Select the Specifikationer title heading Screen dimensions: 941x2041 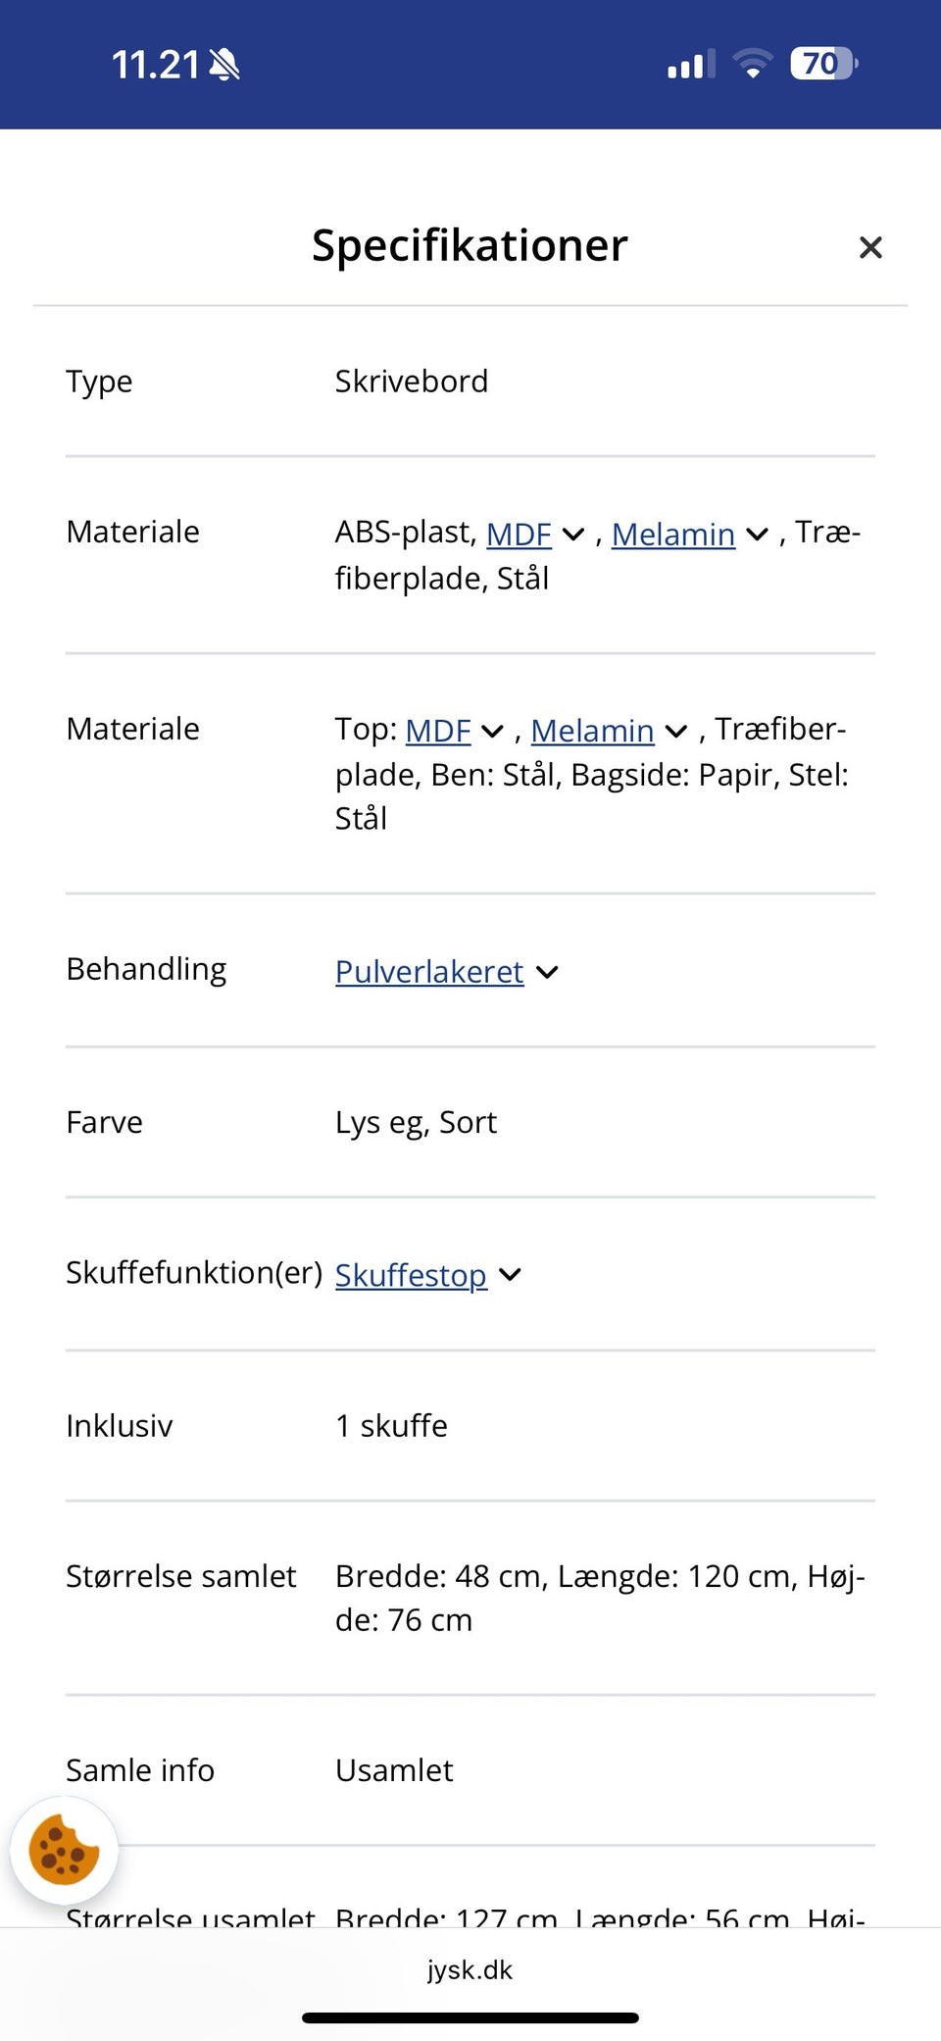469,245
